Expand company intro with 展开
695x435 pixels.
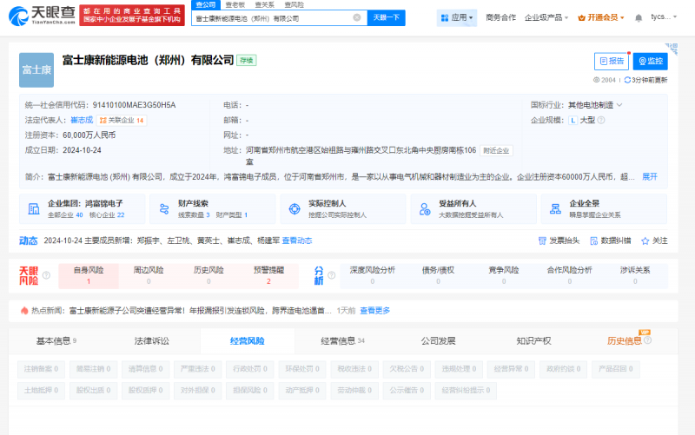tap(650, 177)
